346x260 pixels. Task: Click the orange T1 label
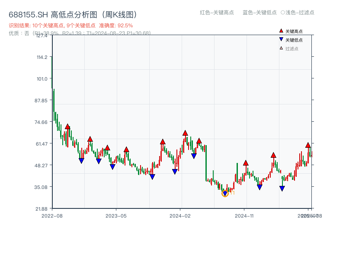click(232, 193)
